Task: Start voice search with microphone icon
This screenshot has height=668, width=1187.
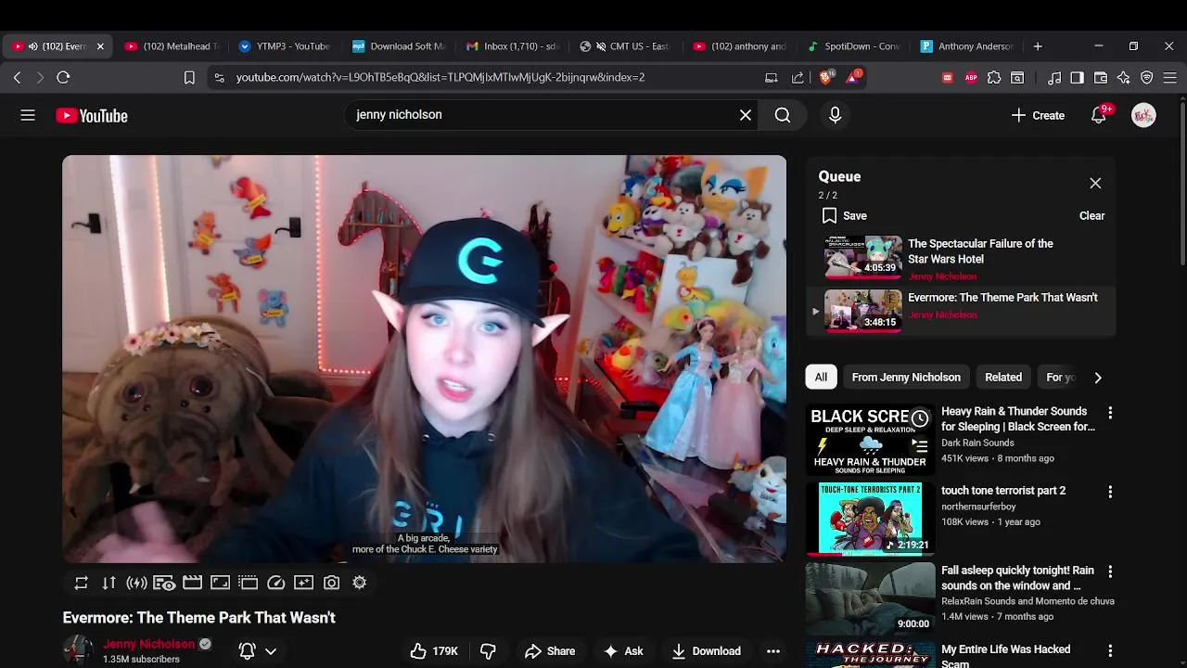Action: 835,115
